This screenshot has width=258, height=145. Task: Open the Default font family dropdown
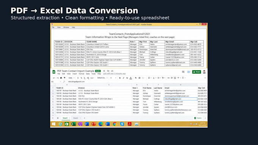coord(102,78)
